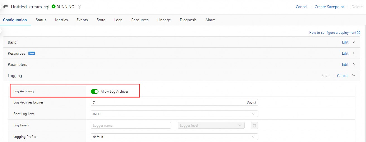Open the Root Log Level INFO dropdown
Viewport: 366px width, 142px height.
pos(174,114)
